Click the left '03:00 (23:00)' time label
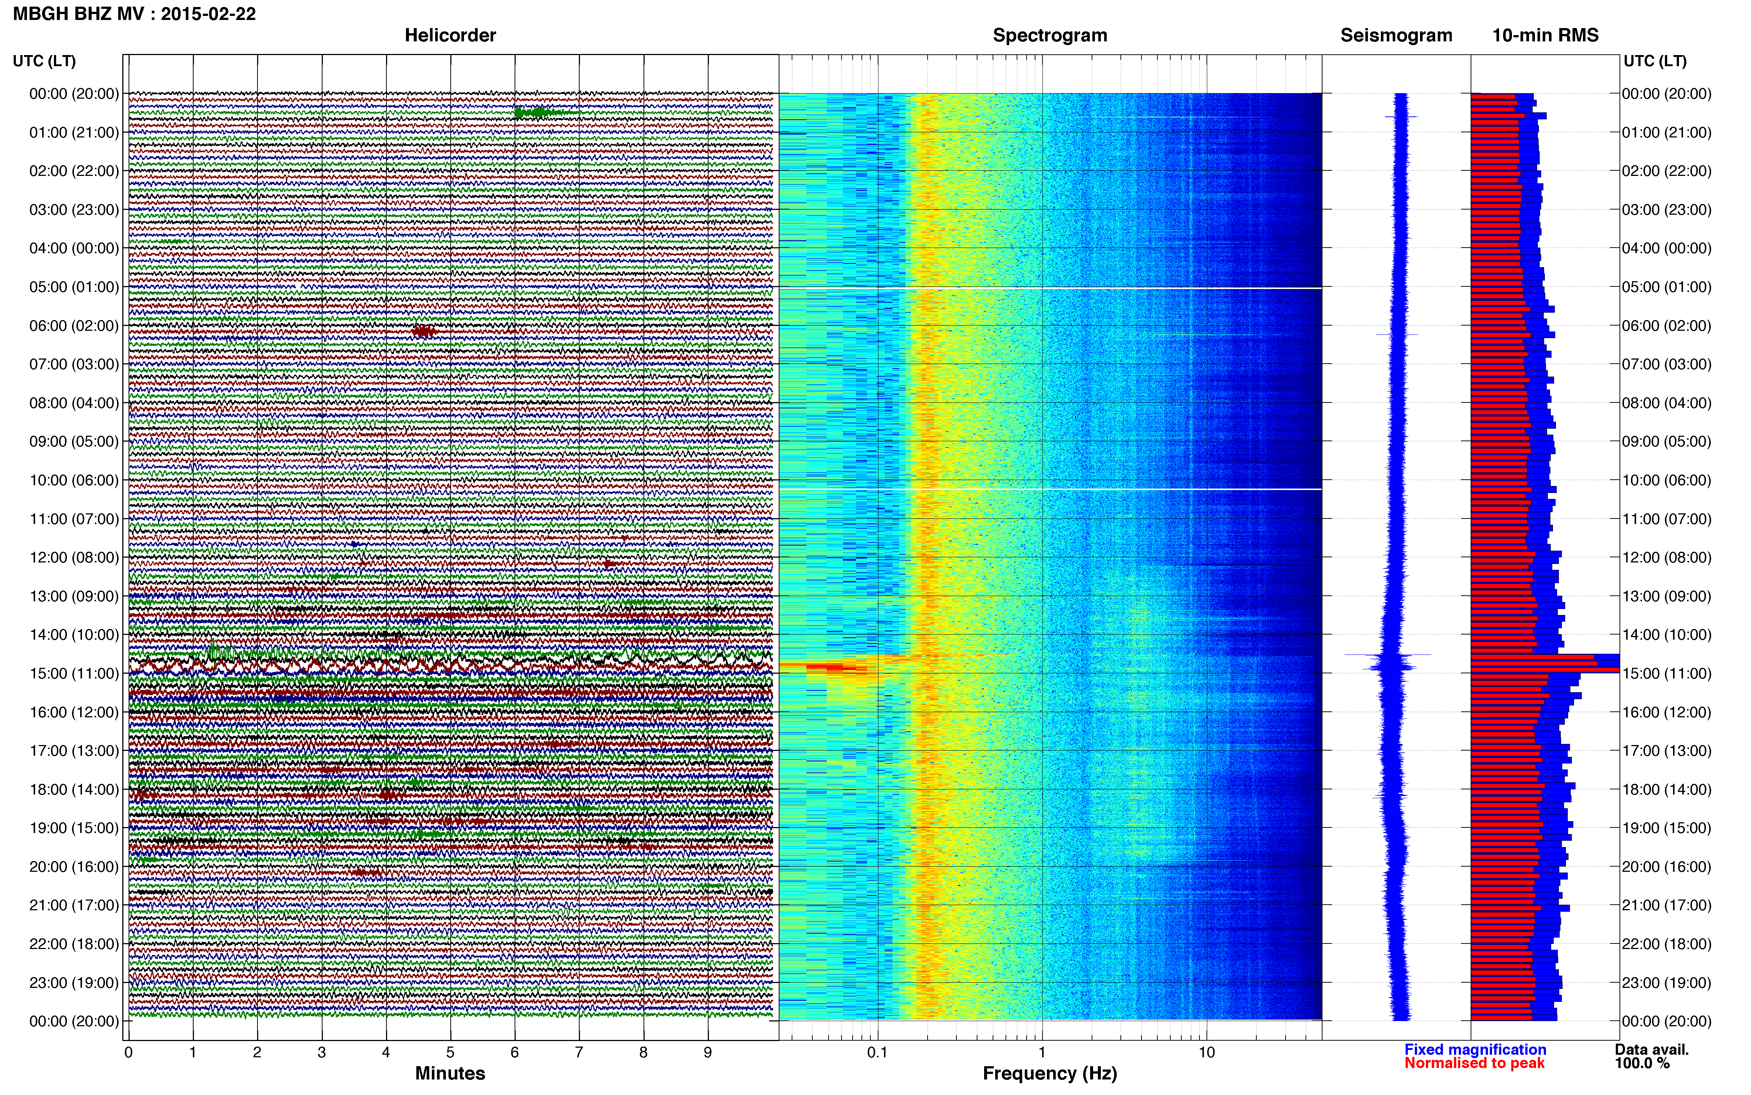 coord(74,209)
